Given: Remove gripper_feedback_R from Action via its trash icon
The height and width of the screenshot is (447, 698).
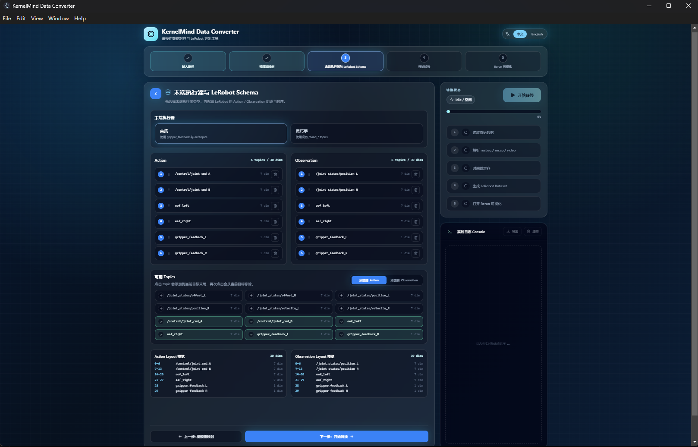Looking at the screenshot, I should (x=275, y=253).
